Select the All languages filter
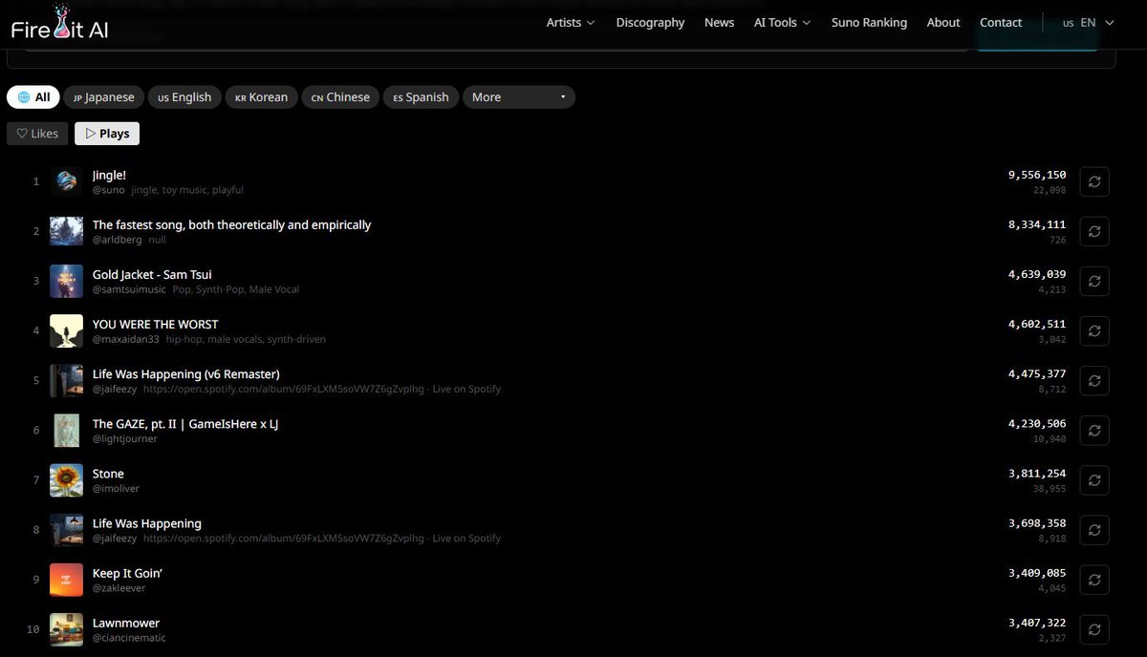This screenshot has width=1147, height=657. [x=33, y=97]
